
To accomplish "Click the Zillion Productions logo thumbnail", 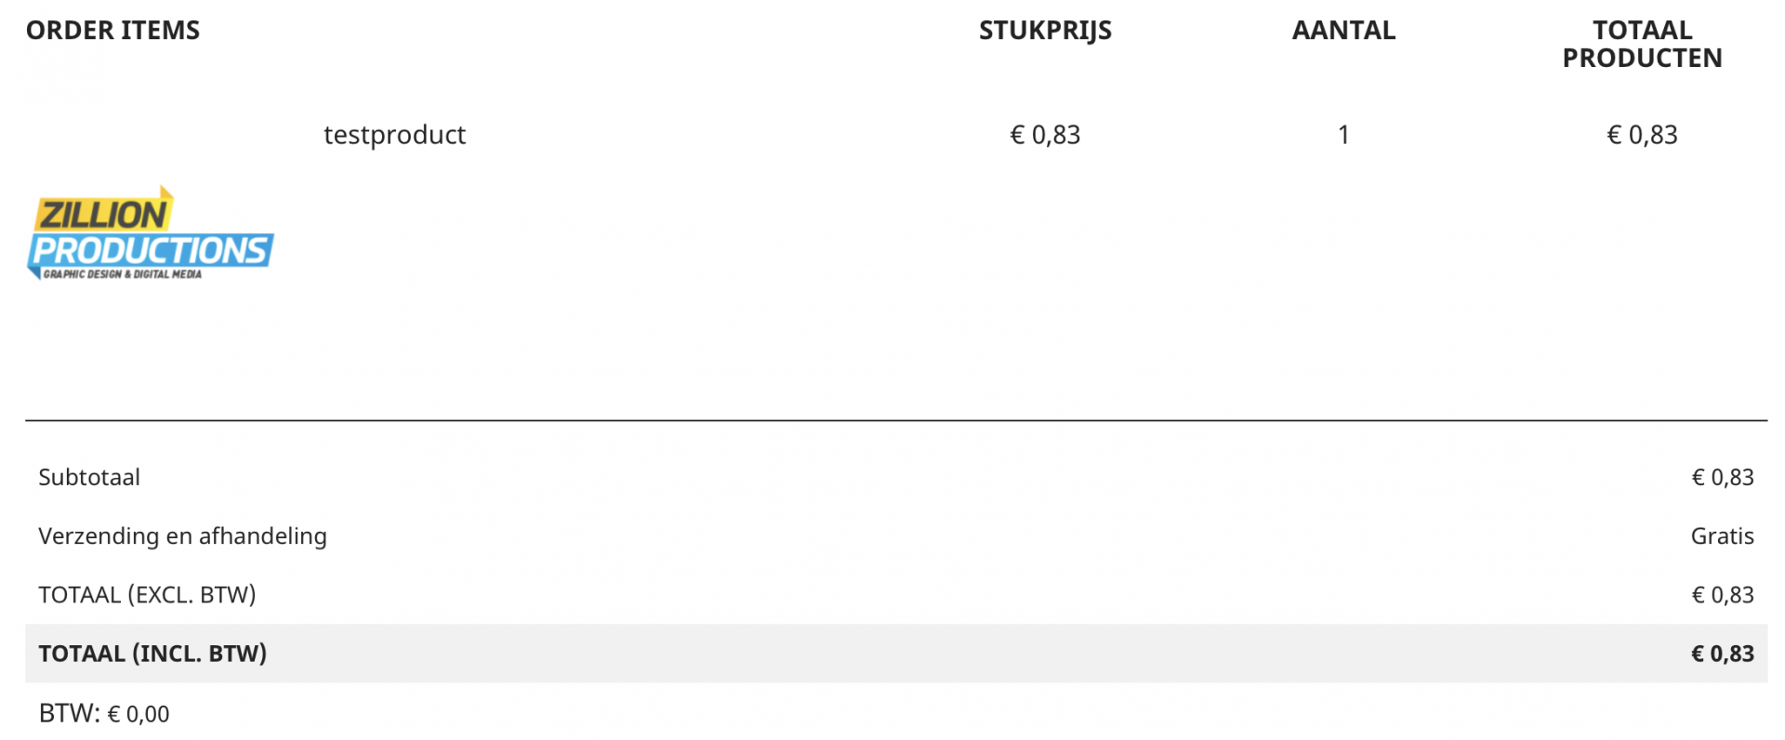I will [151, 232].
